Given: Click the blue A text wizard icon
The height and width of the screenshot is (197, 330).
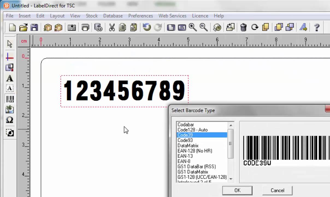Looking at the screenshot, I should coord(303,27).
